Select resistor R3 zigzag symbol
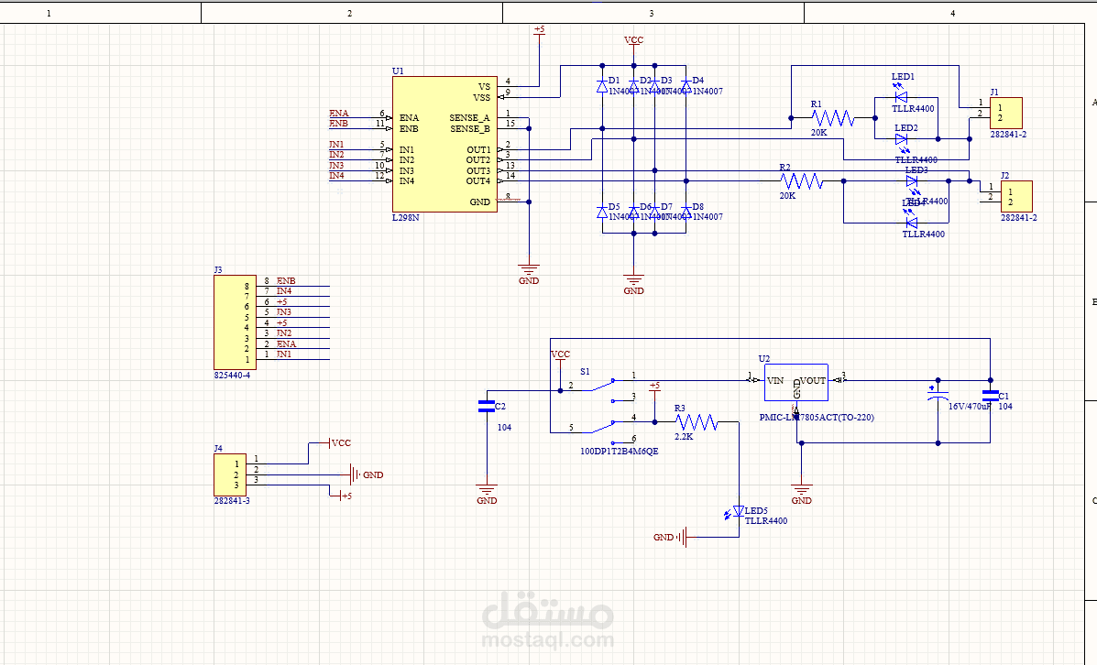1097x665 pixels. pyautogui.click(x=697, y=421)
